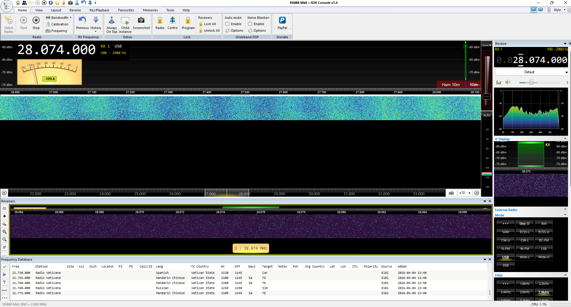Screen dimensions: 571x307
Task: Open the Default profile dropdown in Receive panel
Action: [532, 72]
